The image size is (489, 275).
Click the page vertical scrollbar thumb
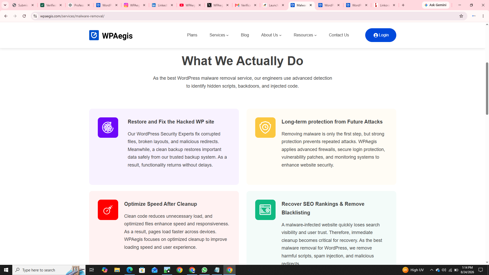tap(487, 88)
